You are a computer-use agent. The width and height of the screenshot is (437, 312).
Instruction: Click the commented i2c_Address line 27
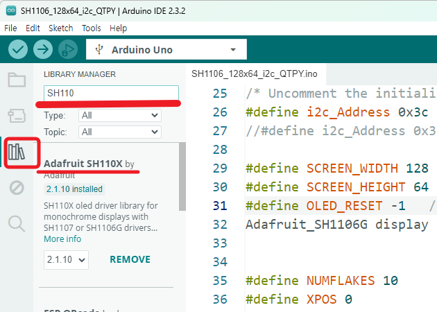(341, 130)
